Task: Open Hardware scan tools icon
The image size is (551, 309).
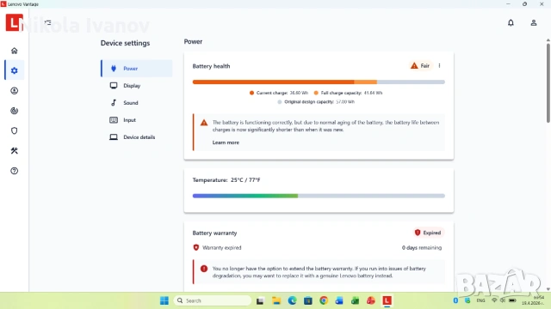Action: pos(15,151)
